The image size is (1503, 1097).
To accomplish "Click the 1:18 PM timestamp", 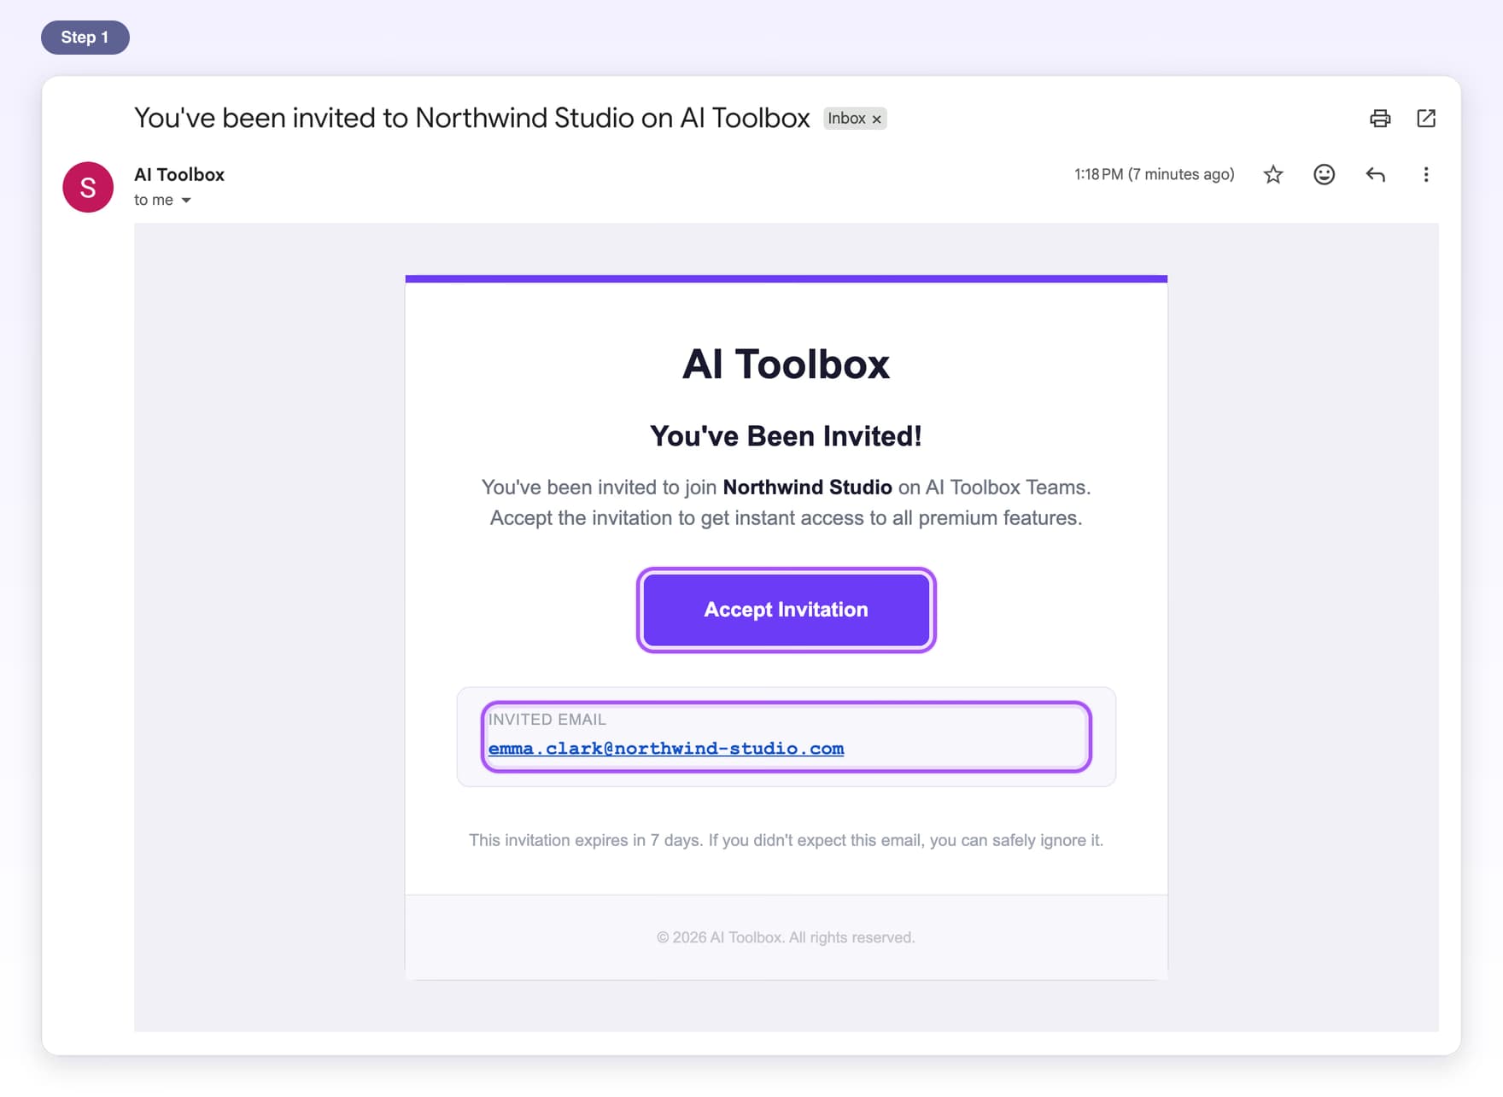I will click(1154, 174).
